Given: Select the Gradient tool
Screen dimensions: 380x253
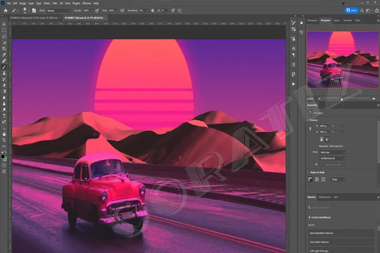Looking at the screenshot, I should (x=4, y=91).
